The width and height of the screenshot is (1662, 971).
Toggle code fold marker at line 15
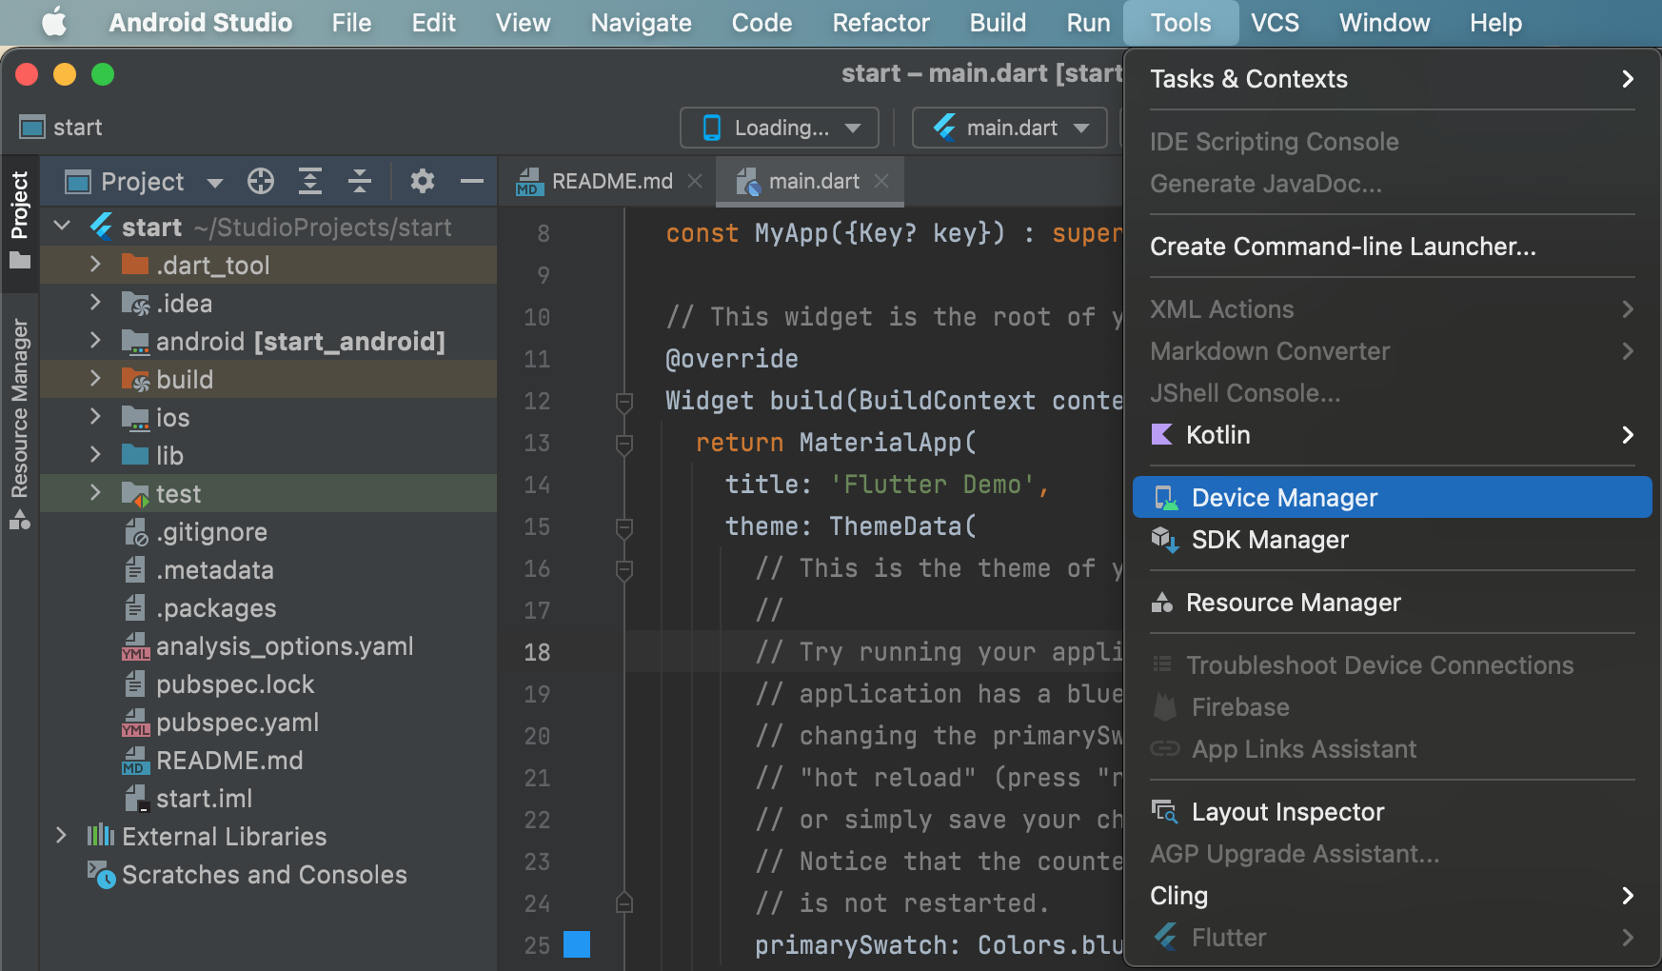tap(624, 527)
